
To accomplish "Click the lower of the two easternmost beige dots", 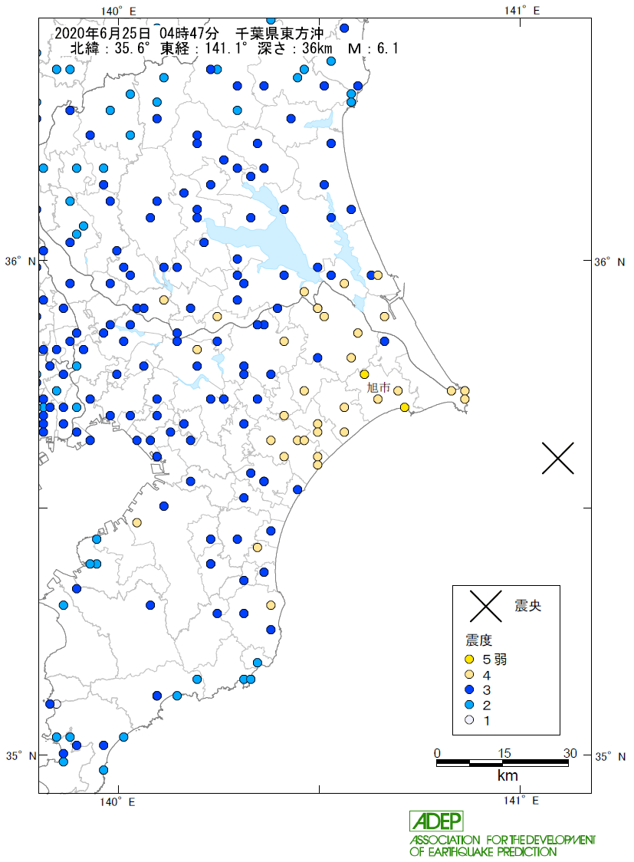I will tap(465, 399).
